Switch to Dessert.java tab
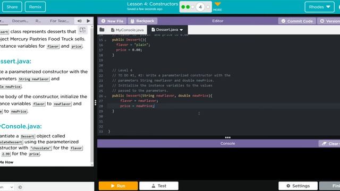Screen dimensions: 340x191 (x=165, y=30)
